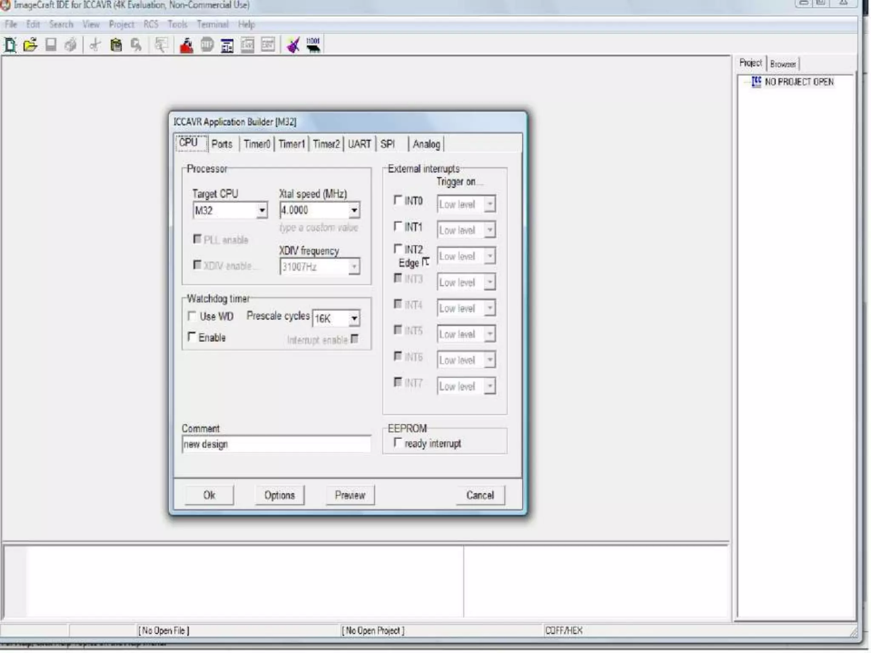Click the In-System Programmer chip icon
Viewport: 871px width, 653px height.
click(x=313, y=45)
